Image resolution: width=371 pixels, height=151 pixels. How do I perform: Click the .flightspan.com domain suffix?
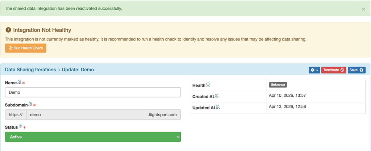[x=162, y=114]
